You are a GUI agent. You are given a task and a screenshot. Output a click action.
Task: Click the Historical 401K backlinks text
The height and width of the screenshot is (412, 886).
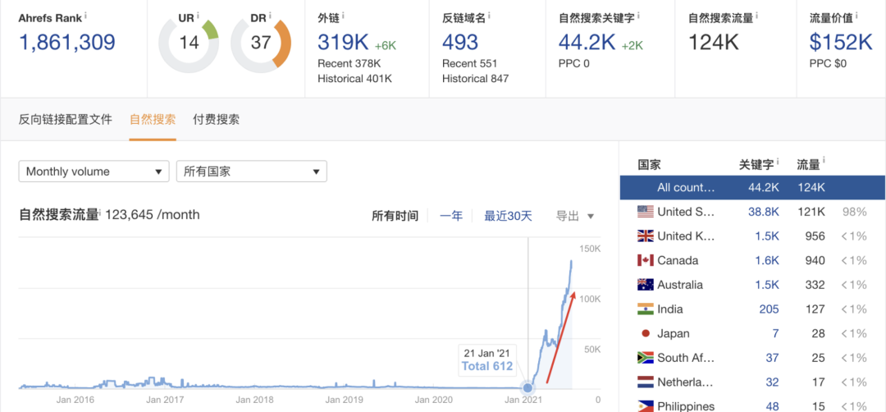(355, 79)
